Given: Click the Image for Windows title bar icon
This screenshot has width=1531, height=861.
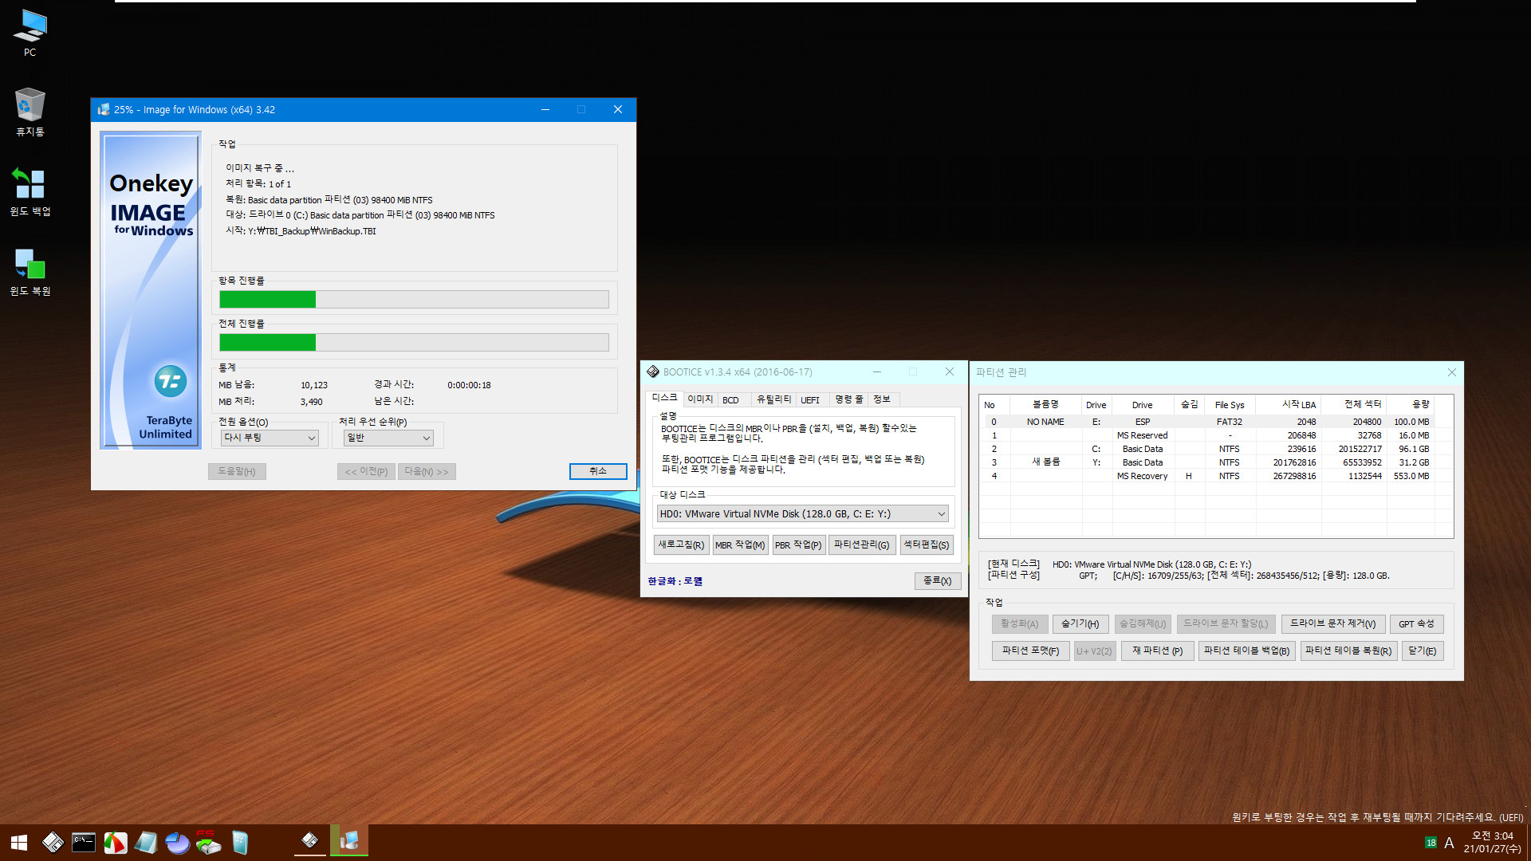Looking at the screenshot, I should 104,109.
